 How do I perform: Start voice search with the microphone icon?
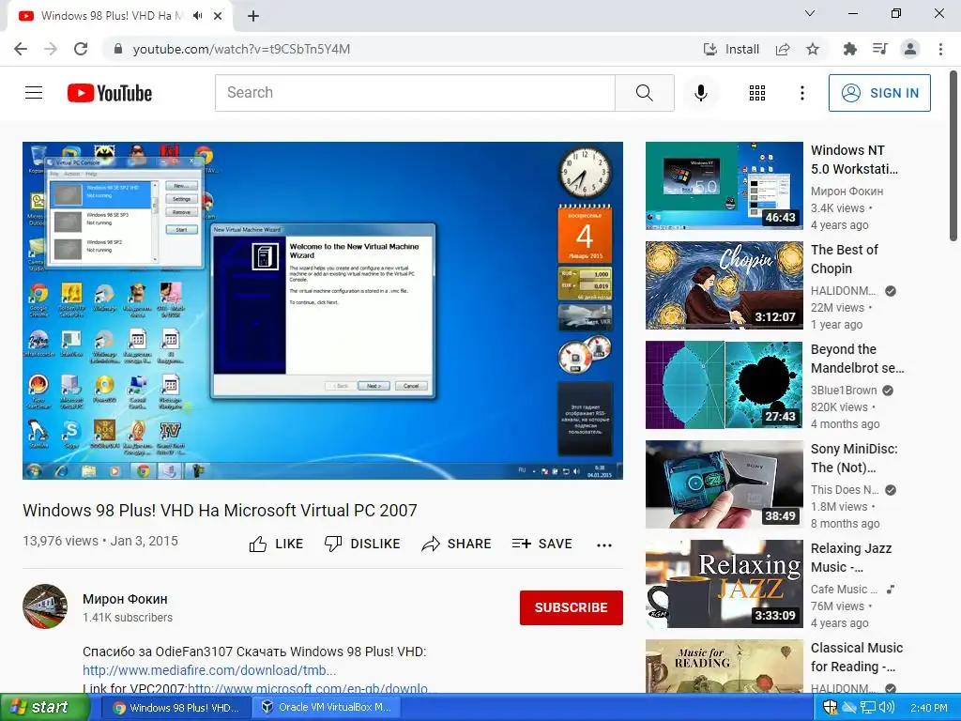pos(700,93)
